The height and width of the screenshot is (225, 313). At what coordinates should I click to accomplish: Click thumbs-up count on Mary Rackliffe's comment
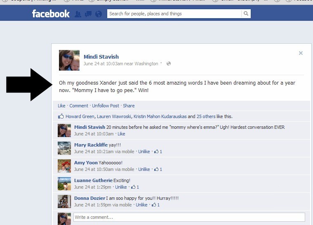(x=158, y=152)
